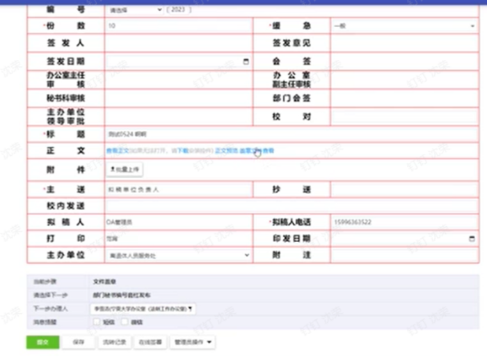487x357 pixels.
Task: Expand the 编号 selection dropdown
Action: point(135,10)
